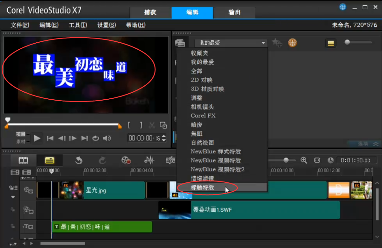Open the 我的最爱 filter category dropdown
382x248 pixels.
coord(231,43)
